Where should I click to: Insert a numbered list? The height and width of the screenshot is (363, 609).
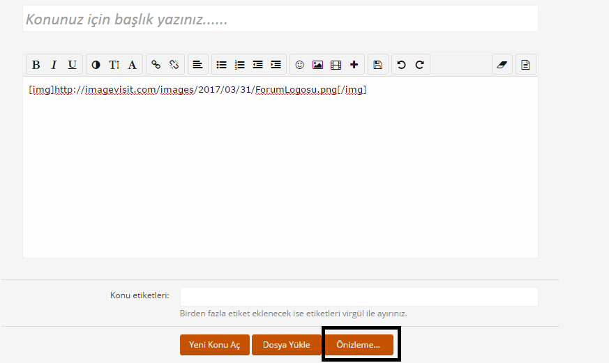point(240,65)
